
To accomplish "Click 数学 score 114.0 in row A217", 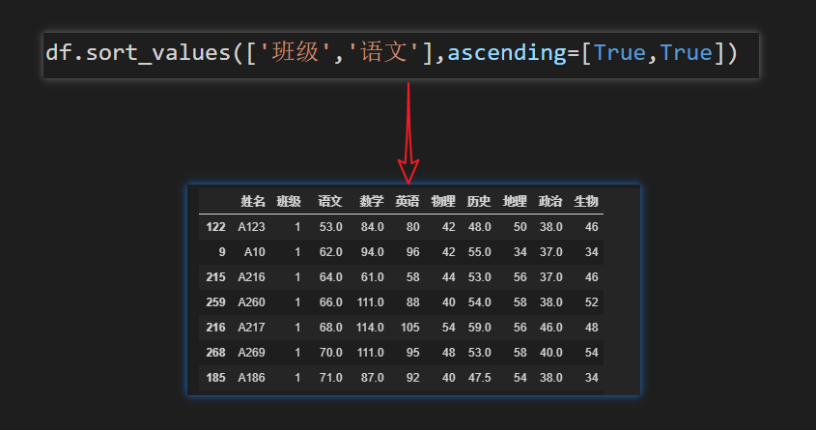I will click(x=370, y=327).
